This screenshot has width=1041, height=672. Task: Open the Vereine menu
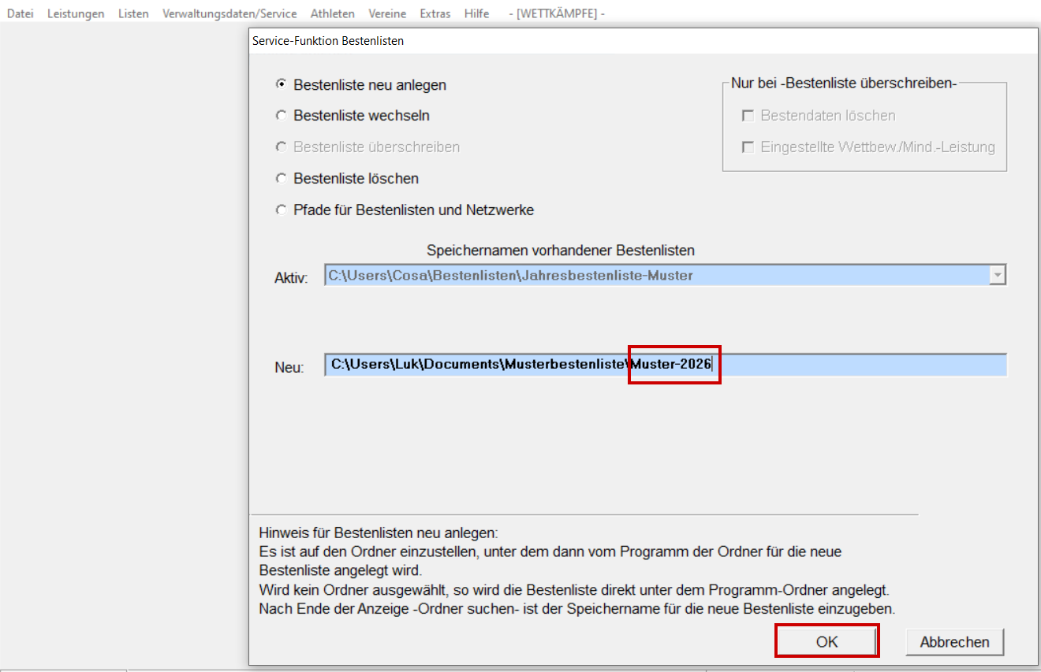(x=386, y=13)
